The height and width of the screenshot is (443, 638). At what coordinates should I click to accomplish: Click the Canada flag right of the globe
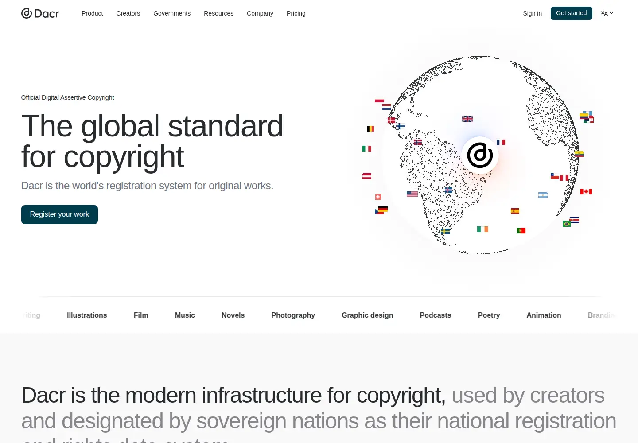pyautogui.click(x=586, y=192)
